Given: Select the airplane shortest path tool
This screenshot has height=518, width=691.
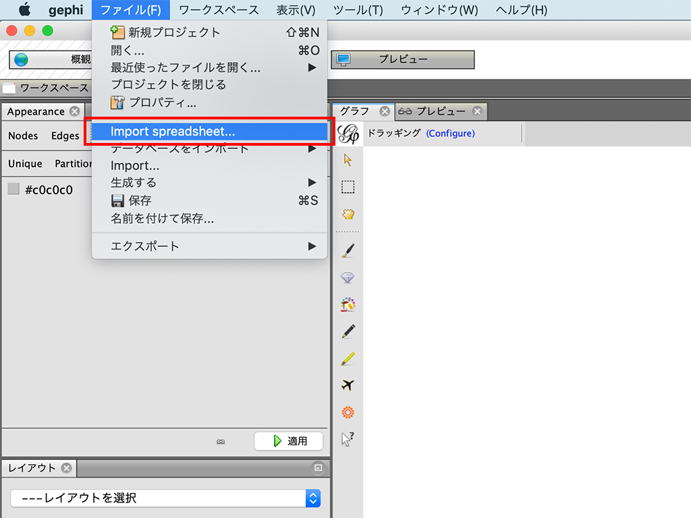Looking at the screenshot, I should 348,385.
